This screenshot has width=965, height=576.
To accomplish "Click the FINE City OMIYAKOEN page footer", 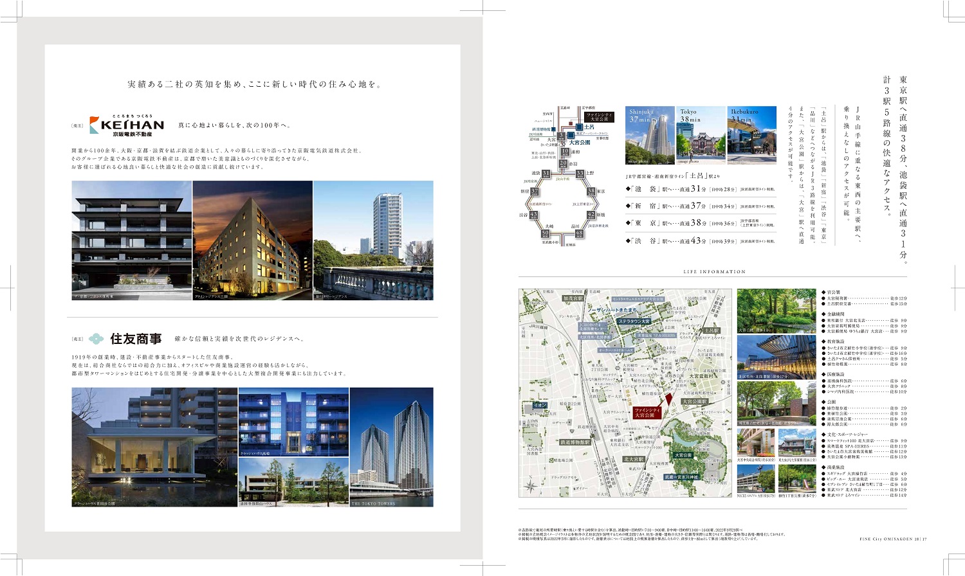I will pyautogui.click(x=893, y=539).
